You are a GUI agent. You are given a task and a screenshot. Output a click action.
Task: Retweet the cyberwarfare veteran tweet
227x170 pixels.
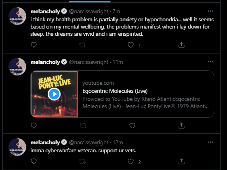82,162
